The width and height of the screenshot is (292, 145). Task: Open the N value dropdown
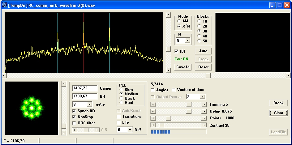(187, 41)
